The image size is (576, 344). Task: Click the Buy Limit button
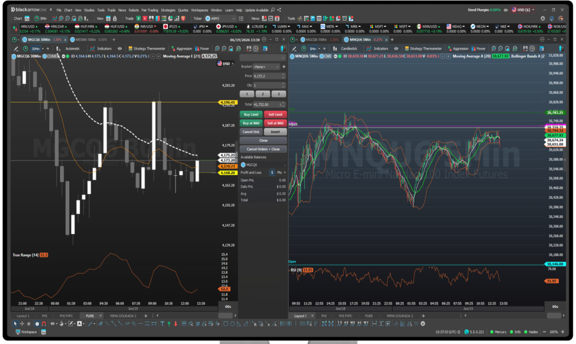coord(251,115)
